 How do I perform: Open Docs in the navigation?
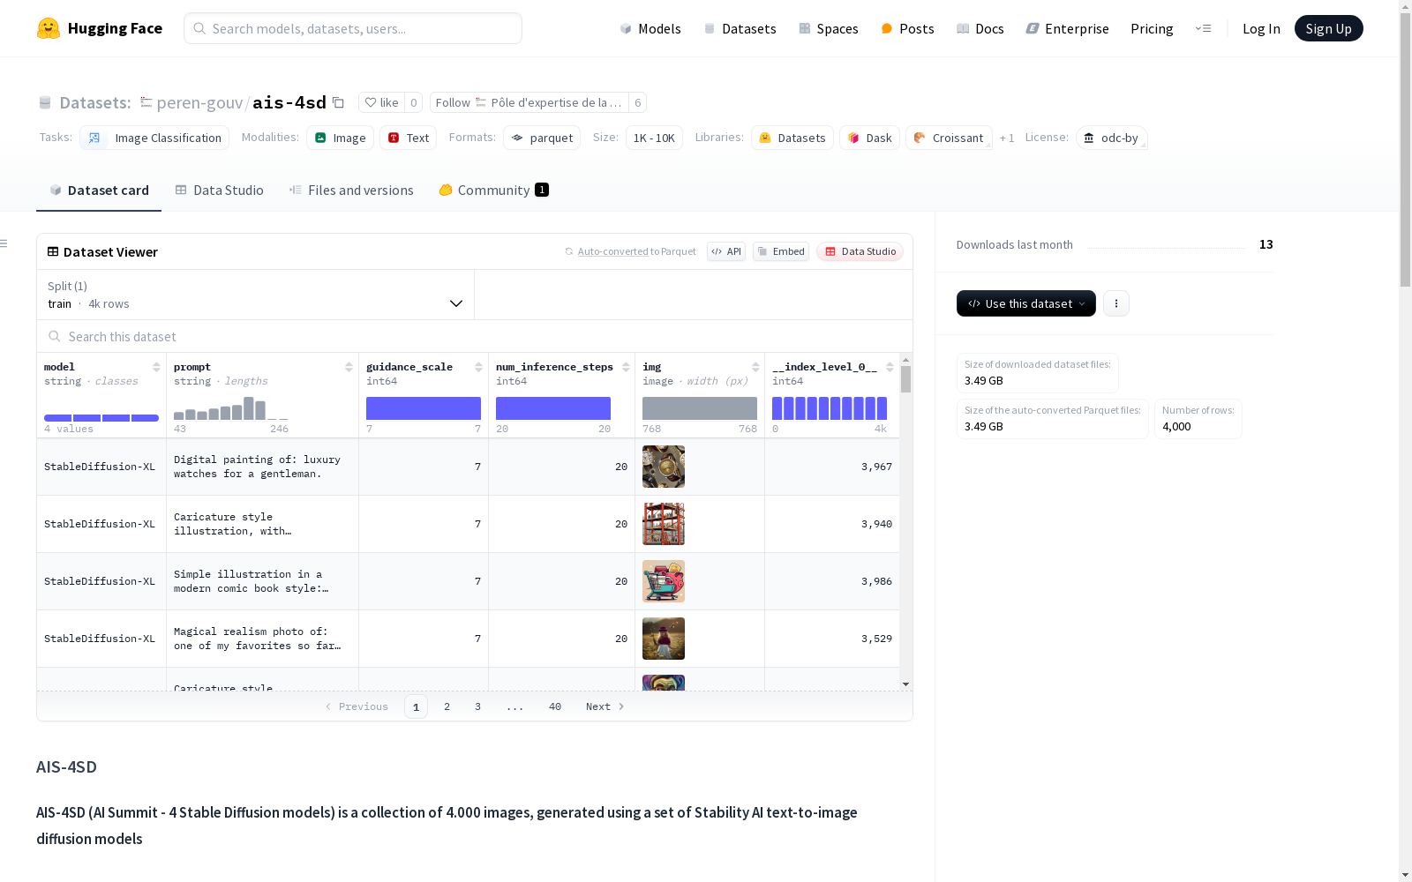click(x=980, y=28)
